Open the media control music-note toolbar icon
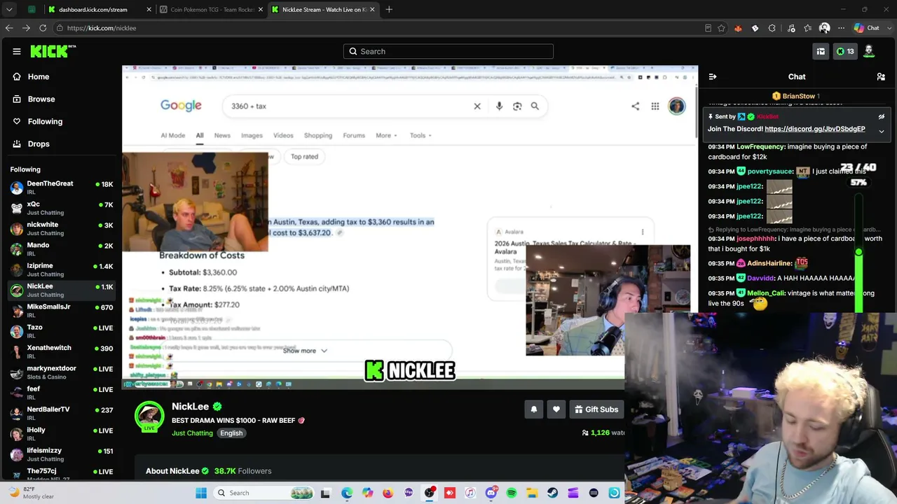 click(x=791, y=28)
